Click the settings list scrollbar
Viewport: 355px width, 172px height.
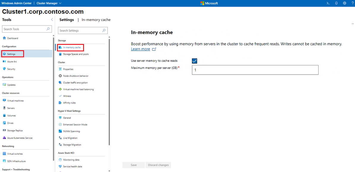point(109,92)
